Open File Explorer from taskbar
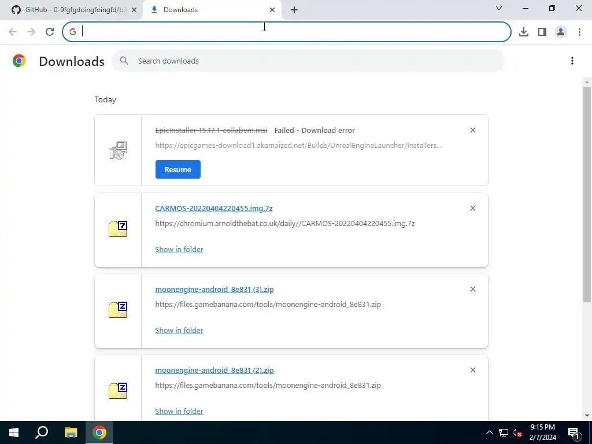592x444 pixels. click(x=71, y=432)
